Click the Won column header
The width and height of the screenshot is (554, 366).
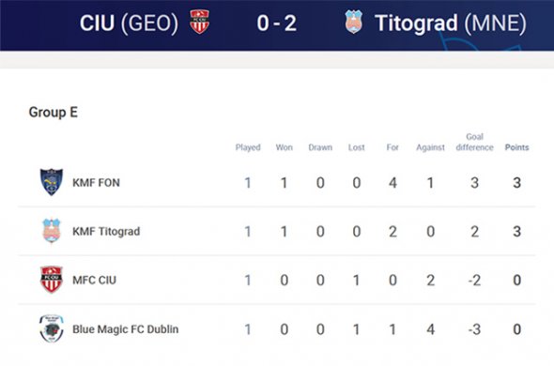point(285,147)
